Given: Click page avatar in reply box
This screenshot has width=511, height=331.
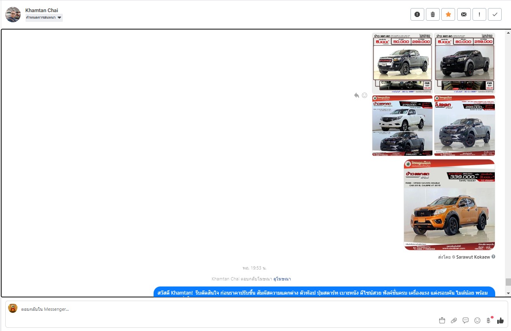Looking at the screenshot, I should click(13, 308).
